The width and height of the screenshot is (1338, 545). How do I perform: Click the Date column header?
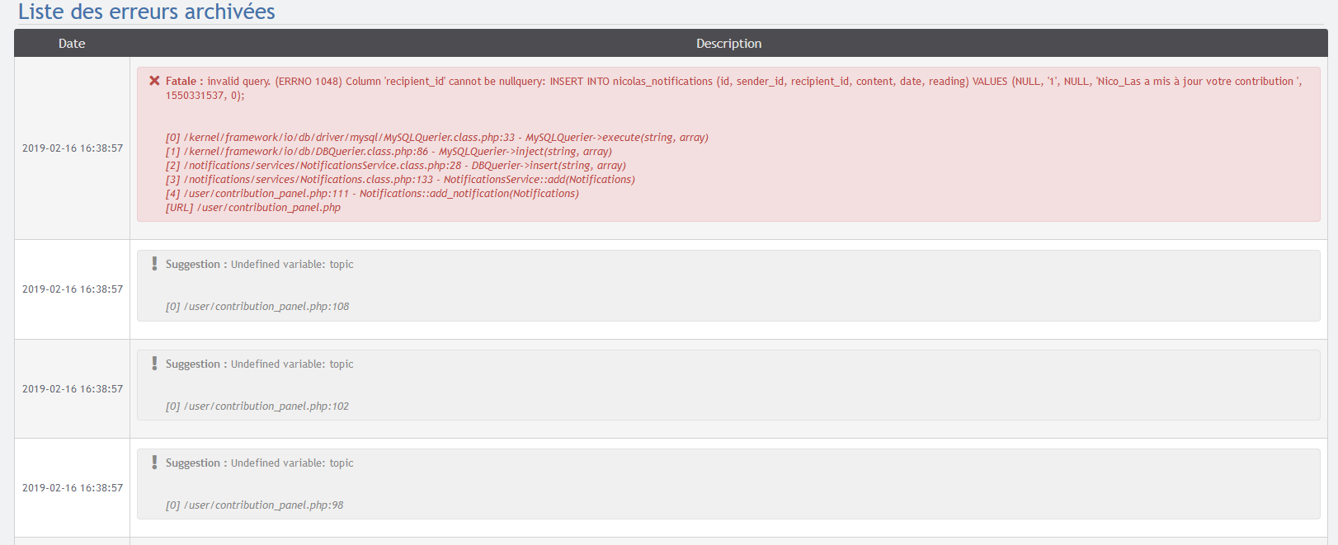72,44
